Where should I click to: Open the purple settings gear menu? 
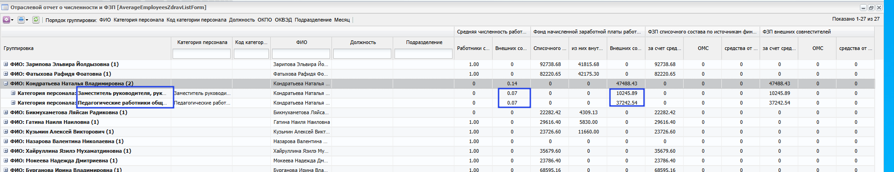tap(6, 20)
